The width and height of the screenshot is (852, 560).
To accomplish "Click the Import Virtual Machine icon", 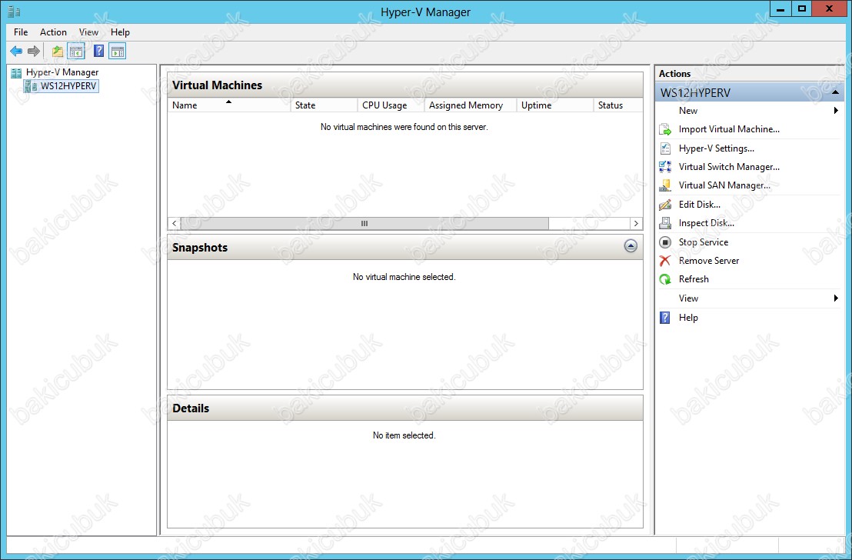I will click(x=665, y=129).
